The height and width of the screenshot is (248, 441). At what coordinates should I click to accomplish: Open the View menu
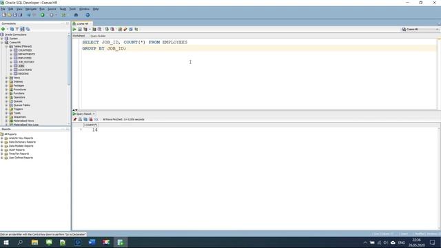19,9
